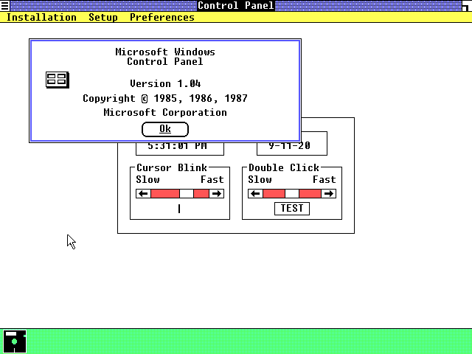Click 'Fast' label in Cursor Blink group
Viewport: 472px width, 354px height.
click(x=212, y=179)
